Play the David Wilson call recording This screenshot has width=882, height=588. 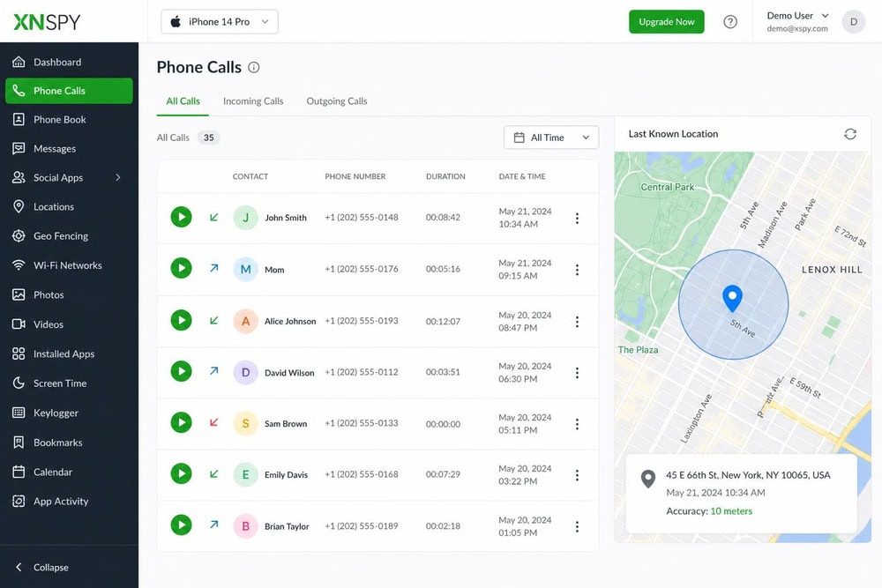click(181, 371)
